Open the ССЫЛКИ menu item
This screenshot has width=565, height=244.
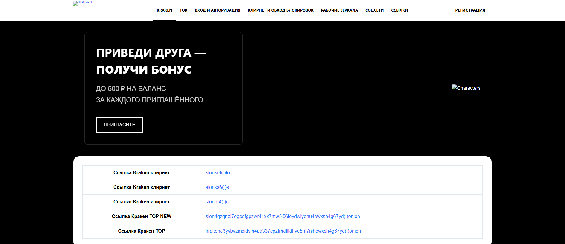tap(400, 10)
